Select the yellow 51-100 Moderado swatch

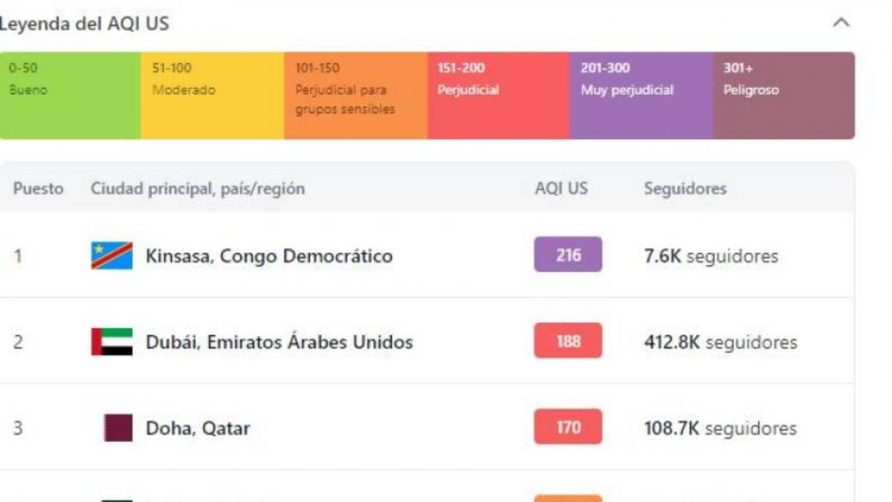[x=212, y=96]
